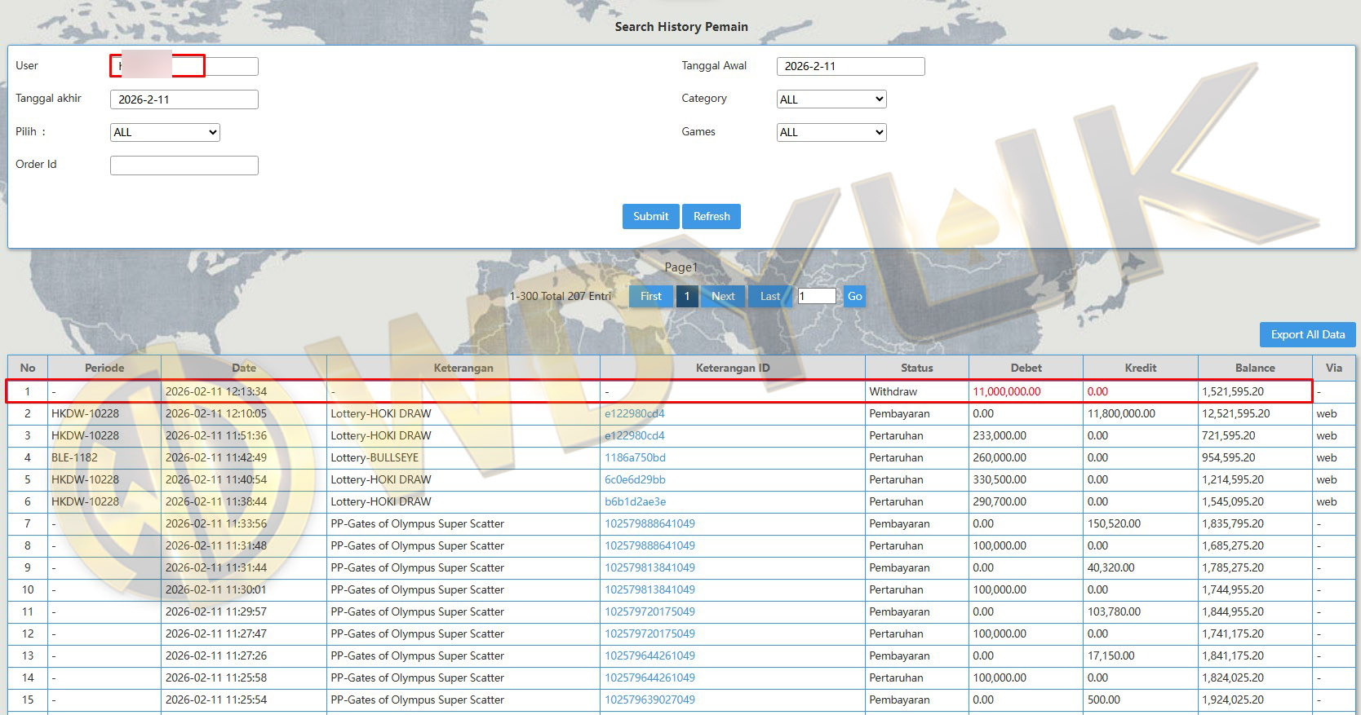Image resolution: width=1361 pixels, height=715 pixels.
Task: Click Export All Data button
Action: 1307,334
